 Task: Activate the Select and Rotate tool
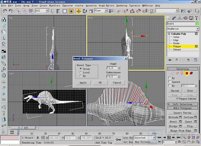85,11
